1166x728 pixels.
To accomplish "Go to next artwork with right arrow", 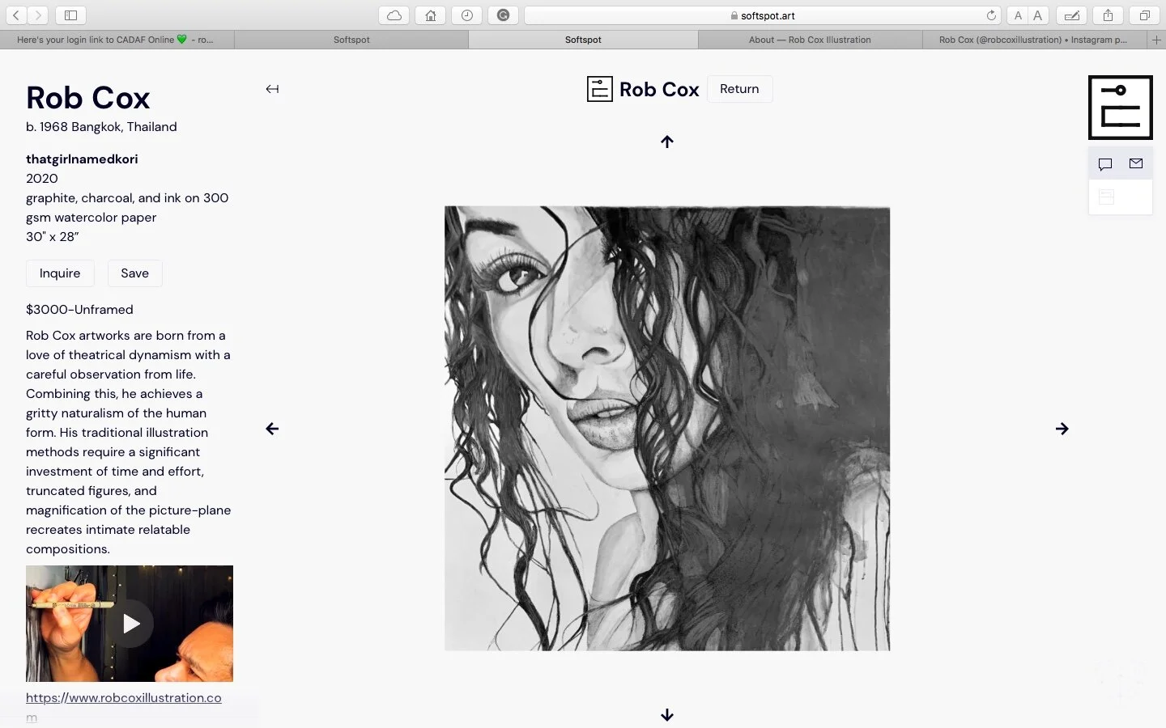I will tap(1062, 429).
